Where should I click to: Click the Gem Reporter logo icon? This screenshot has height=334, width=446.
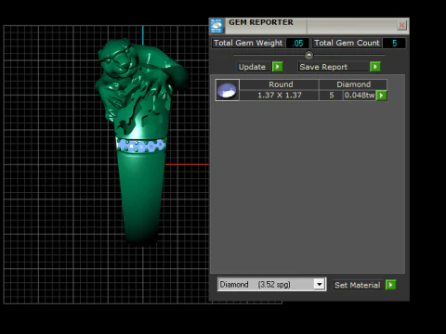click(216, 26)
